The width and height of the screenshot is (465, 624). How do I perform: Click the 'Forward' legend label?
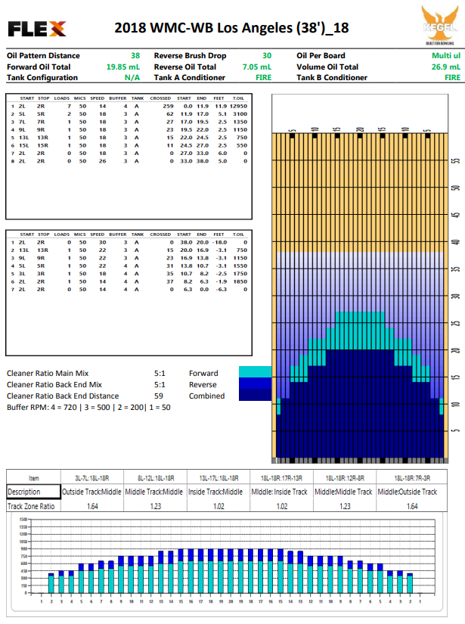(203, 374)
